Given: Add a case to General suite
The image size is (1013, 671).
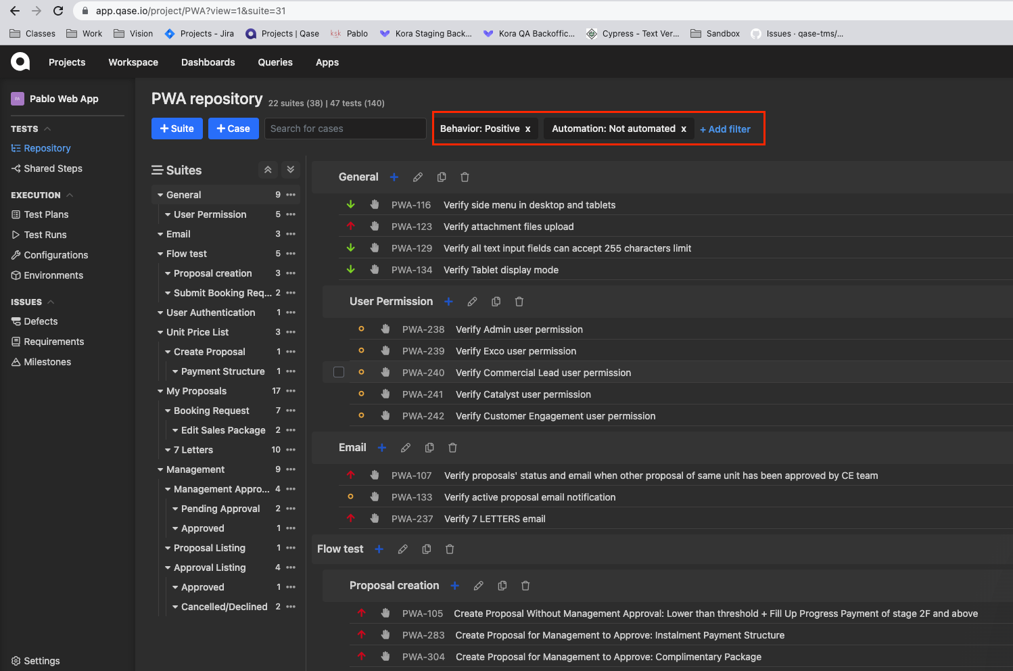Looking at the screenshot, I should 394,177.
